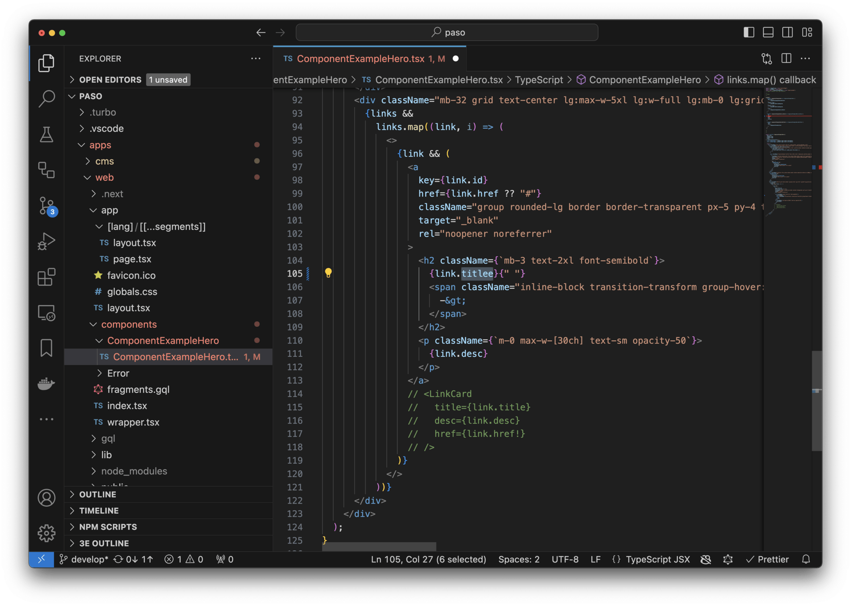Toggle the bottom panel visibility
851x606 pixels.
click(x=768, y=32)
